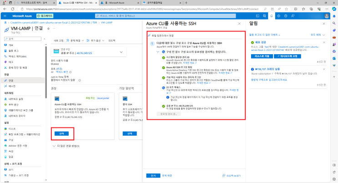The height and width of the screenshot is (183, 338).
Task: Open 태그 in the VM sidebar
Action: (x=11, y=62)
